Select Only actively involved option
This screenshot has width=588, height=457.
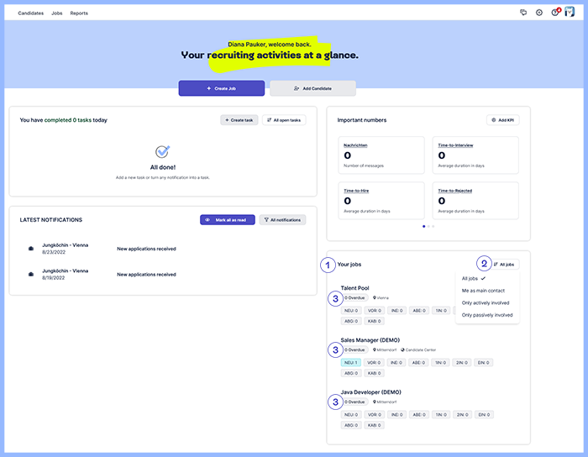[486, 303]
